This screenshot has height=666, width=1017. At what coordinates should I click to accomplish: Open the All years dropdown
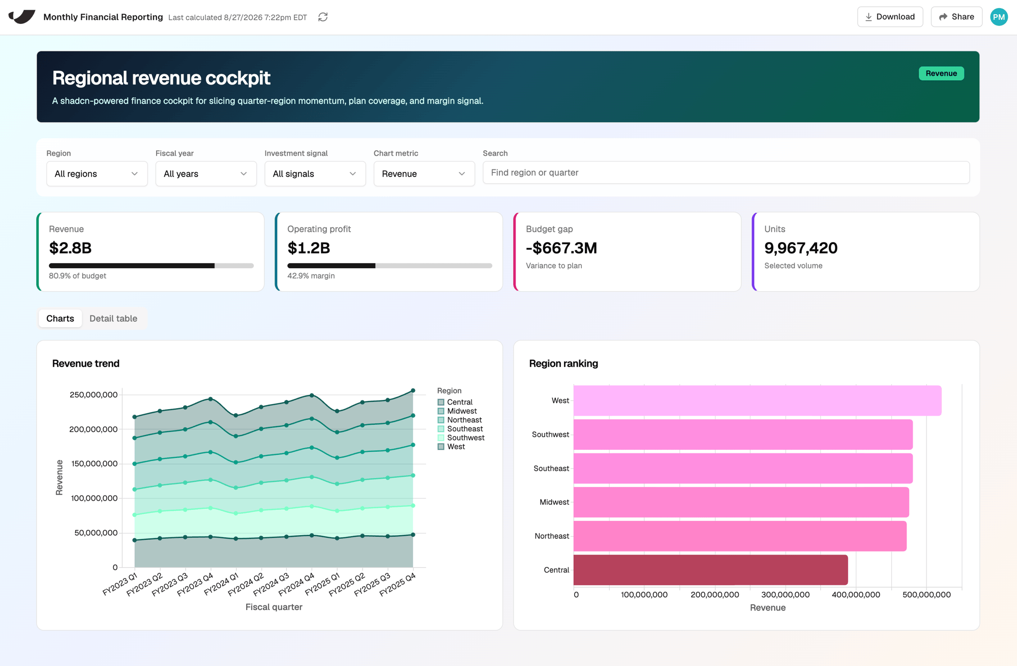[x=206, y=173]
